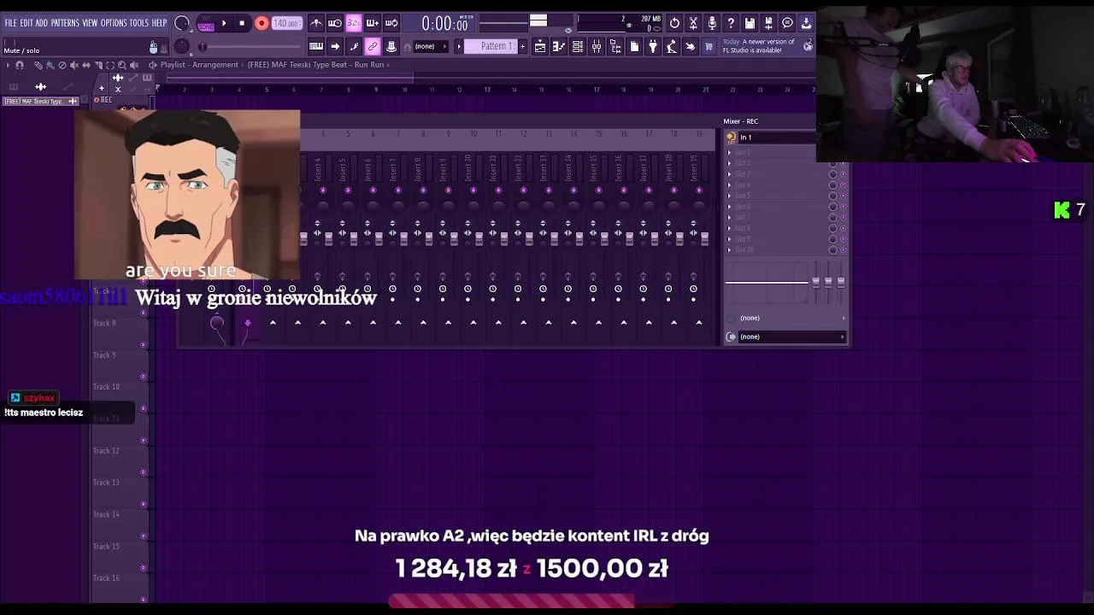Open the TOOLS menu

point(139,23)
